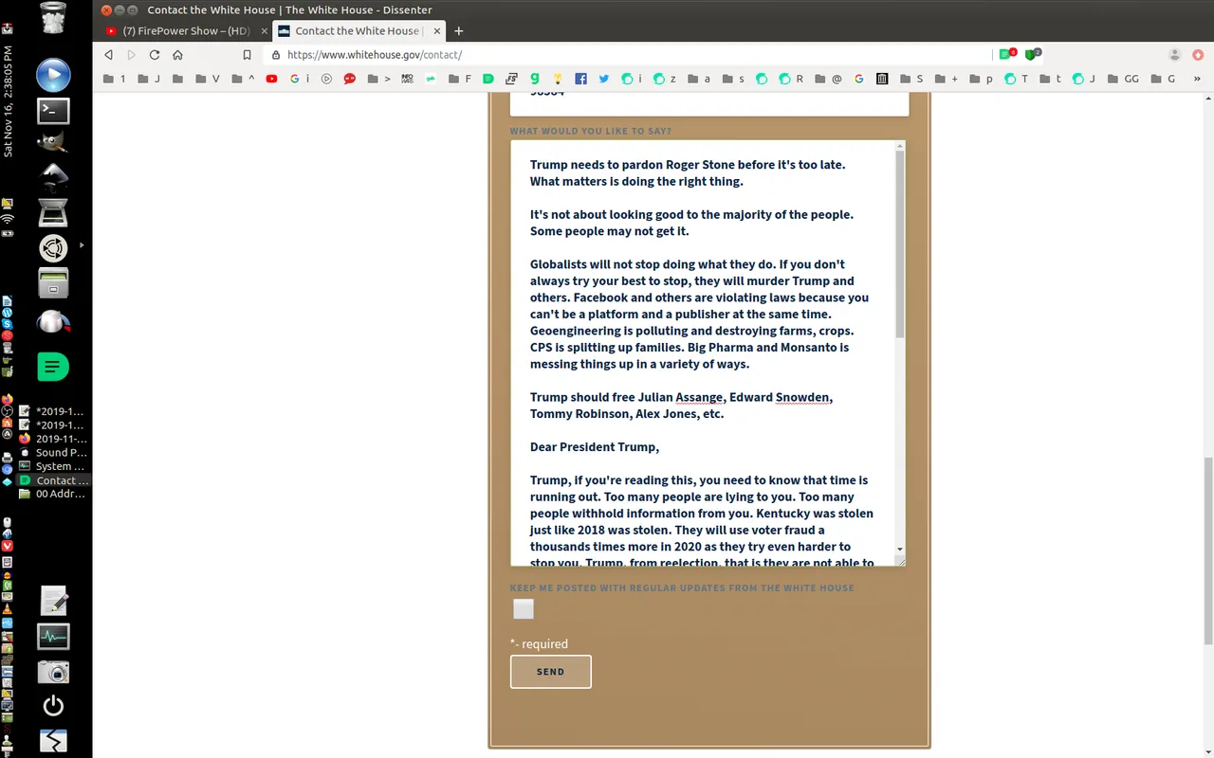Screen dimensions: 1214x758
Task: Open the Ubuntu logo launcher icon
Action: [x=53, y=248]
